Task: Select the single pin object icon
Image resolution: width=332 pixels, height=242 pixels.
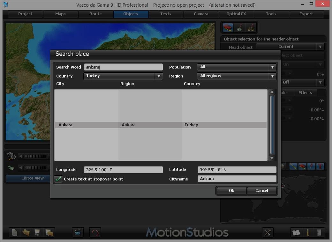Action: [239, 27]
